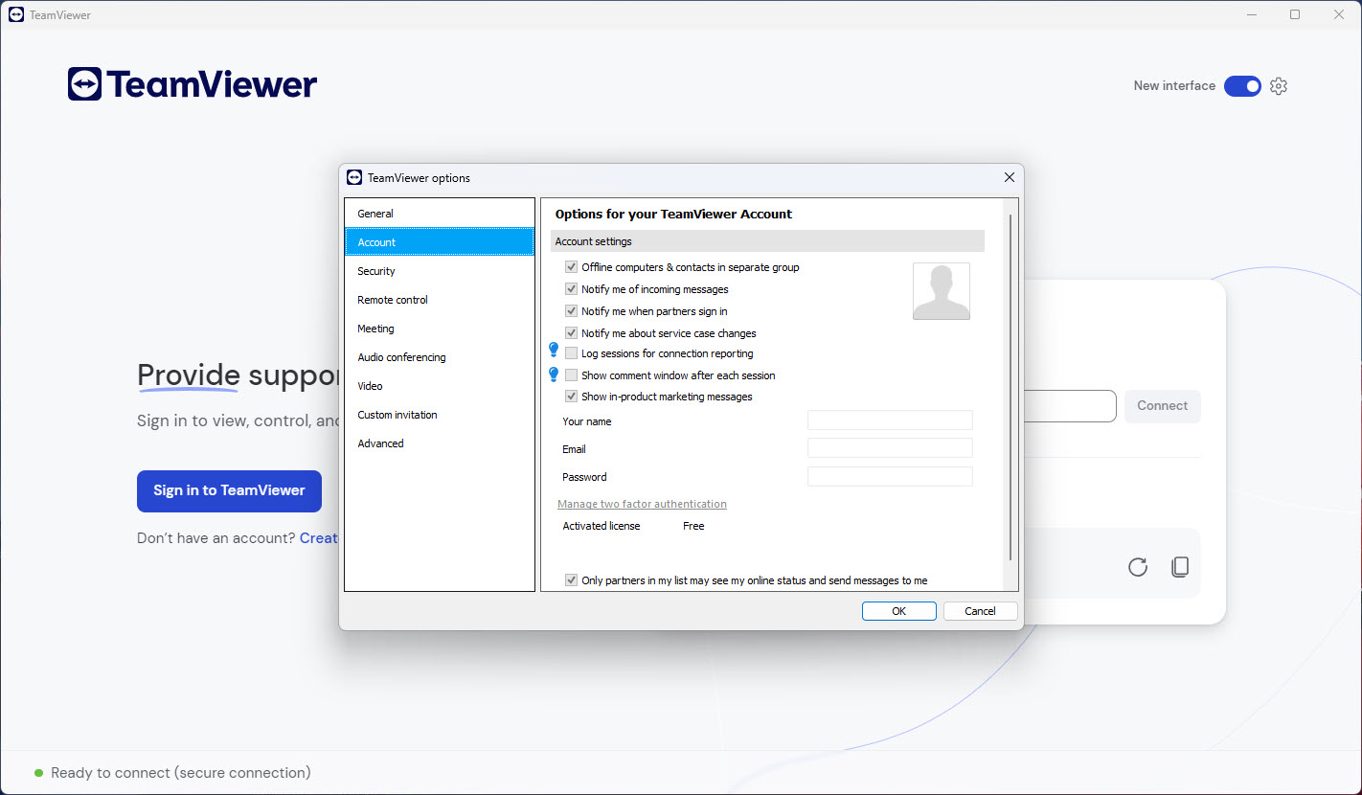Click the Password input field
This screenshot has height=795, width=1362.
[x=890, y=476]
